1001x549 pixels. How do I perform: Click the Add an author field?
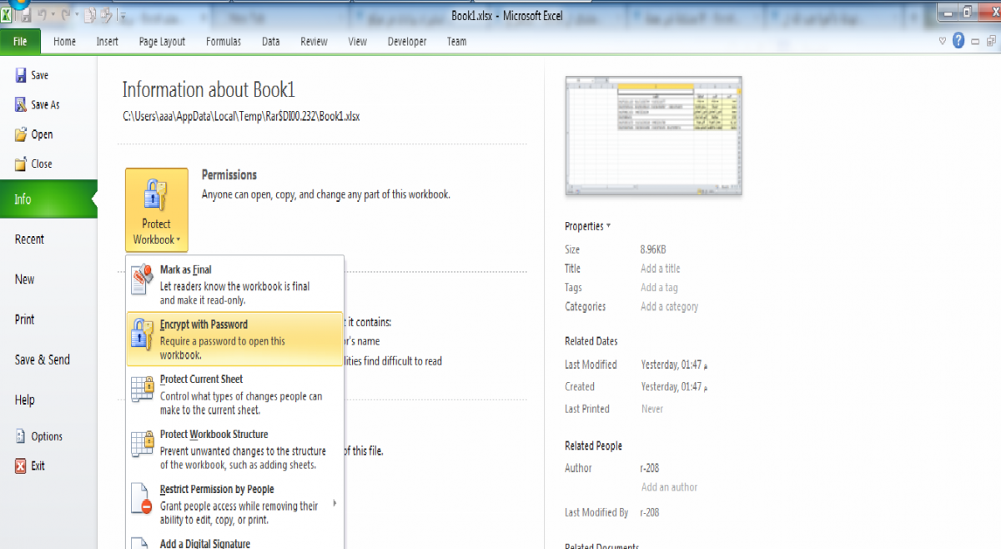coord(670,487)
